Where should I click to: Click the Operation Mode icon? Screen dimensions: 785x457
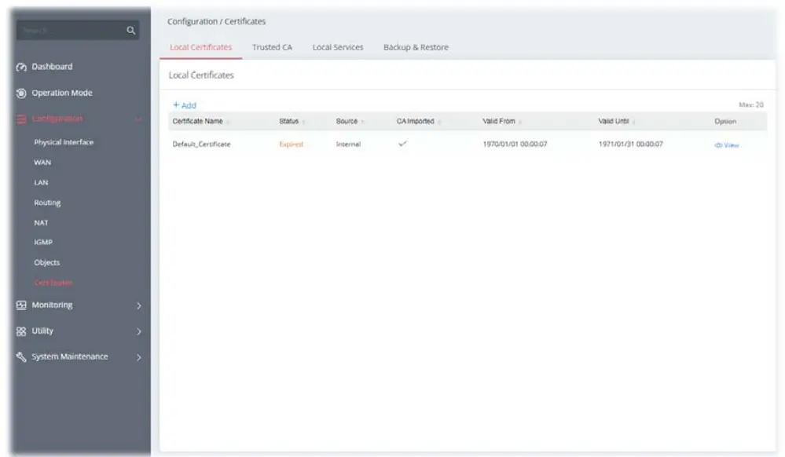click(x=20, y=92)
